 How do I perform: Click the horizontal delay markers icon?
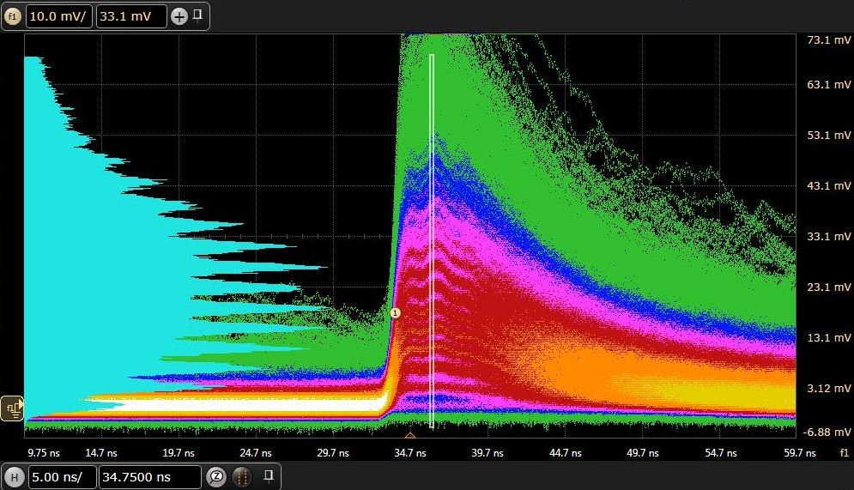(242, 476)
